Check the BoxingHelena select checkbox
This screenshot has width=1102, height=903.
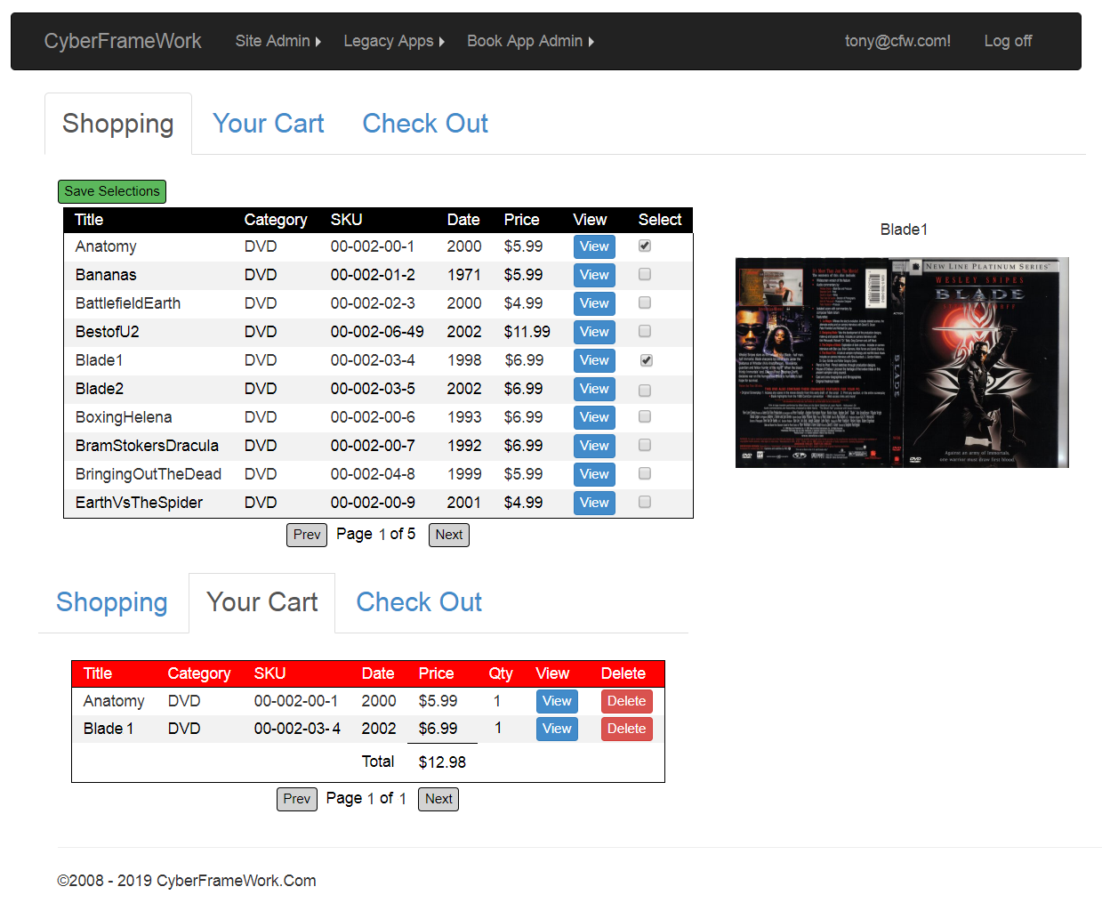coord(645,416)
